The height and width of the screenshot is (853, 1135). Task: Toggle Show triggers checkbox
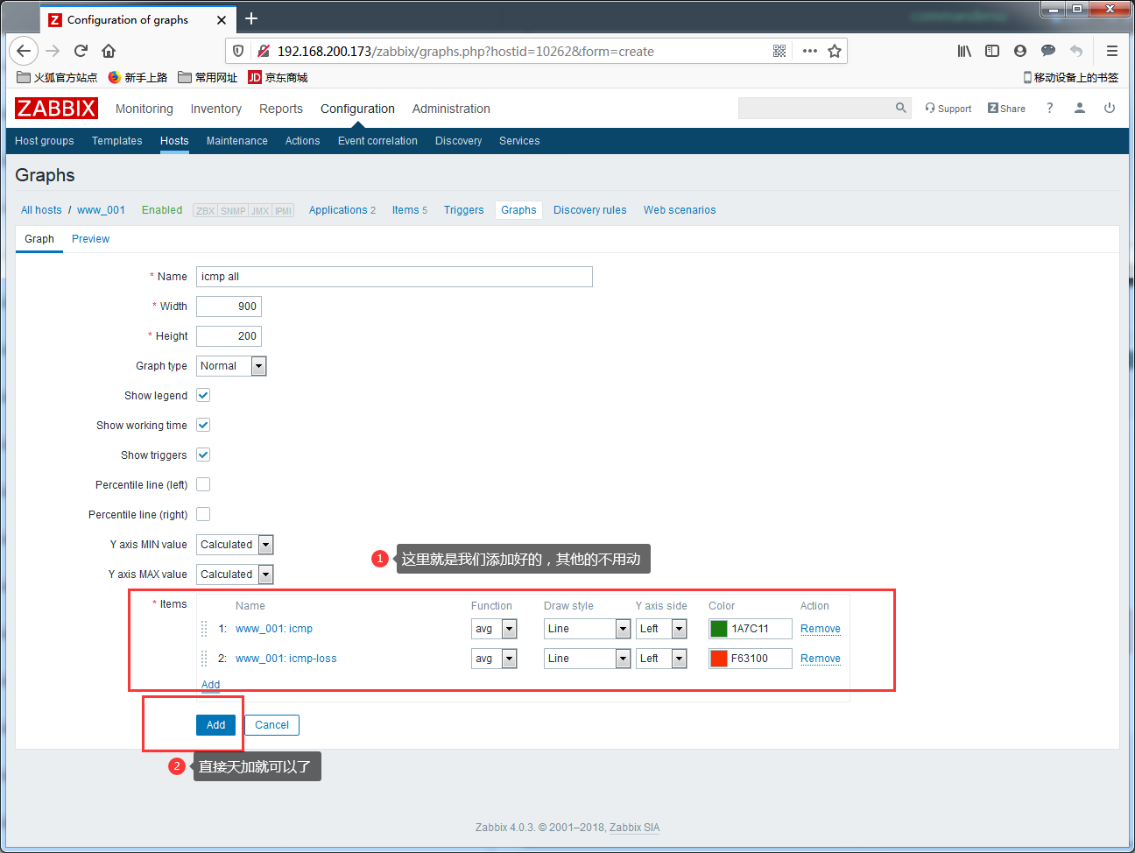point(203,455)
